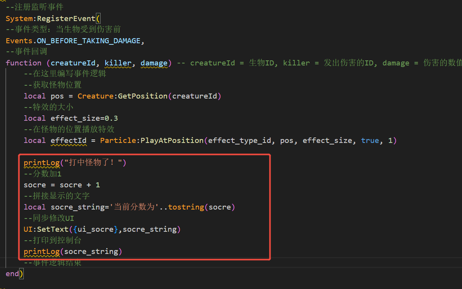Image resolution: width=462 pixels, height=289 pixels.
Task: Click the true argument in PlayAtPosition
Action: (x=370, y=140)
